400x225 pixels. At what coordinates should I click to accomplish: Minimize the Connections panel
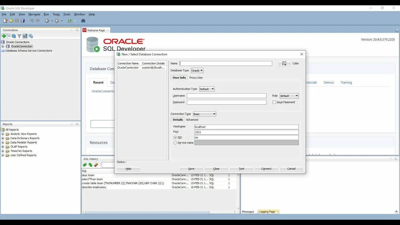[77, 30]
